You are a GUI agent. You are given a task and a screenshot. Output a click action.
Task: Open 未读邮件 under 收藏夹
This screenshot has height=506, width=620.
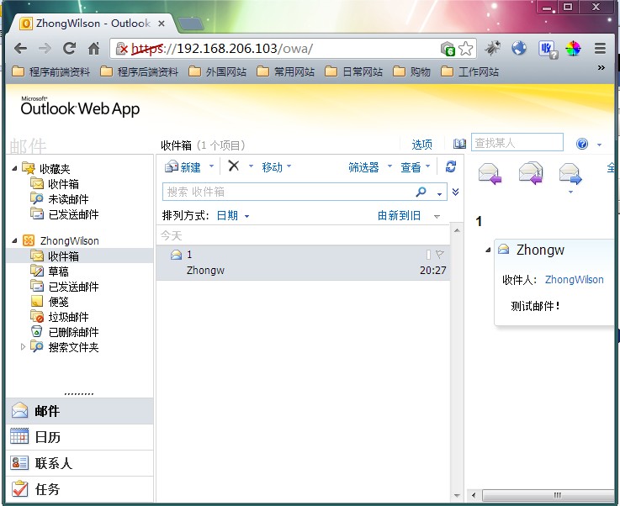[68, 199]
